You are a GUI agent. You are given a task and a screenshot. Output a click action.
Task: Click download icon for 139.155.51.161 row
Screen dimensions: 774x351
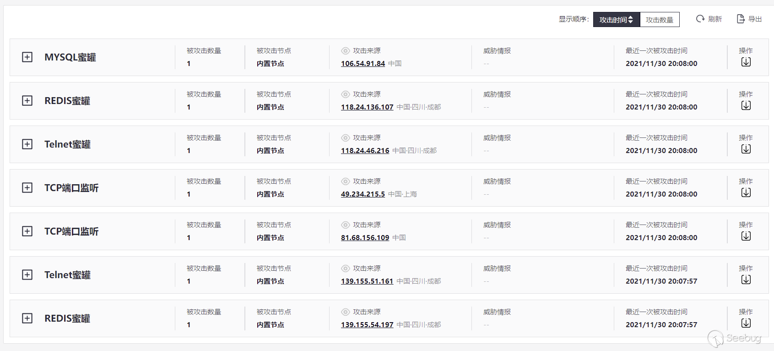pos(746,280)
